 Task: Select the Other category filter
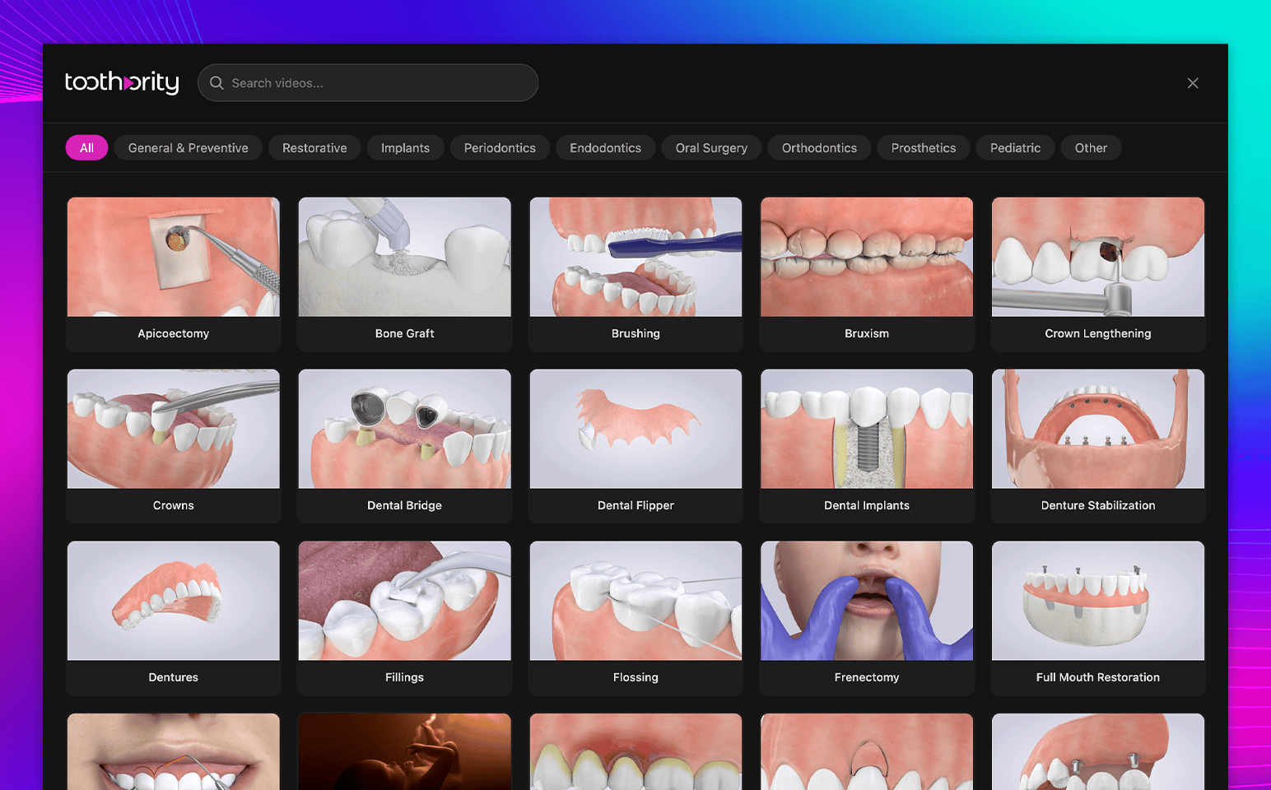pos(1091,148)
